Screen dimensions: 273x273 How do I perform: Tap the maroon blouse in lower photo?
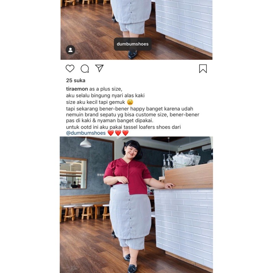tap(128, 176)
